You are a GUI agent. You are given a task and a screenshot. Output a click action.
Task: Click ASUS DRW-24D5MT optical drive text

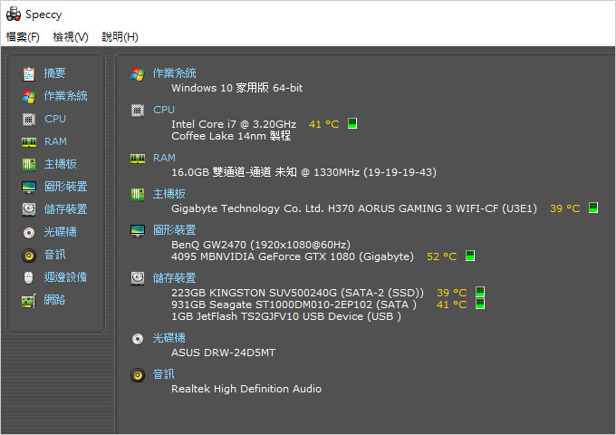pos(223,353)
